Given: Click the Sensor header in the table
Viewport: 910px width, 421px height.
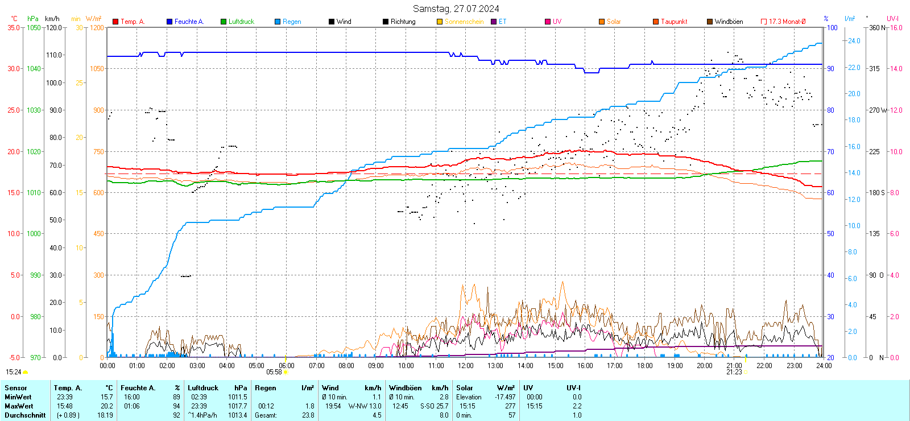Looking at the screenshot, I should (x=16, y=388).
